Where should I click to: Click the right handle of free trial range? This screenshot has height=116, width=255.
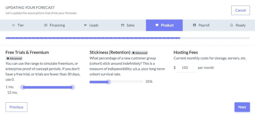tap(72, 87)
